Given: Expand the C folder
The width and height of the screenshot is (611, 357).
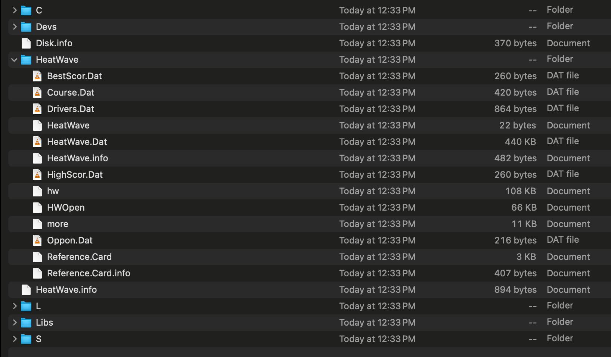Looking at the screenshot, I should tap(15, 10).
